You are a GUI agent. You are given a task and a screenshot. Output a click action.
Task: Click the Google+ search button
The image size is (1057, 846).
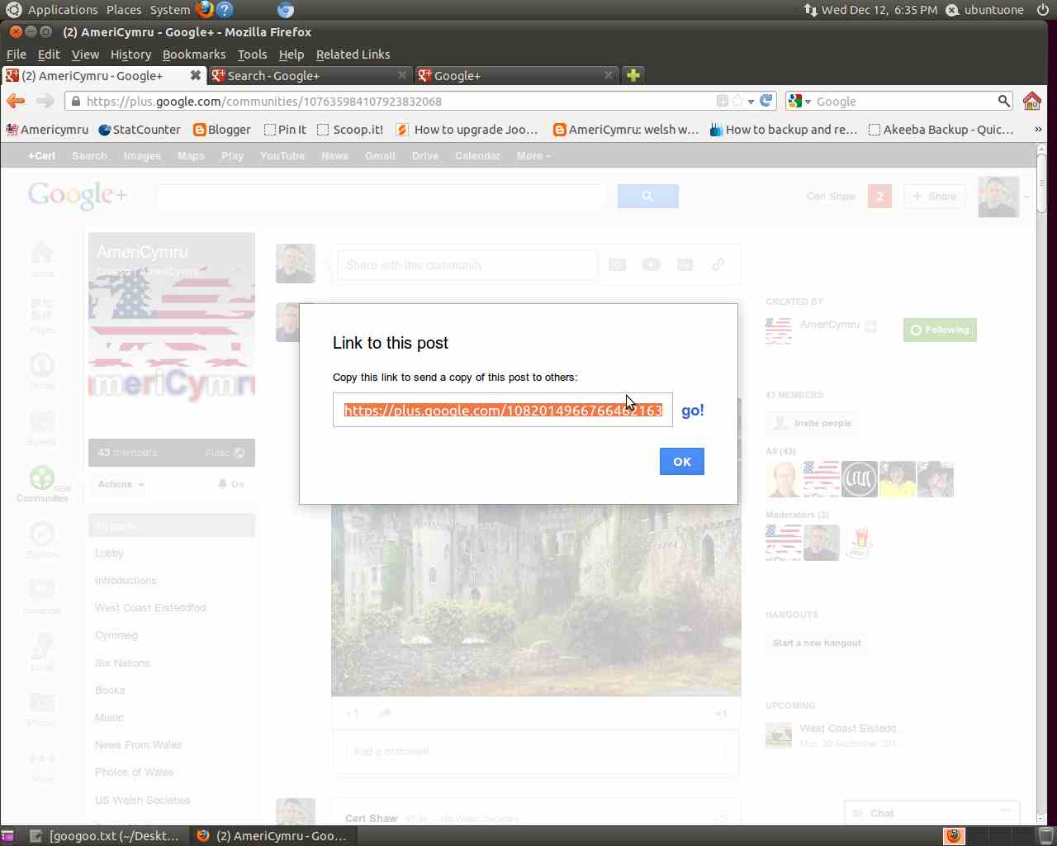[647, 196]
